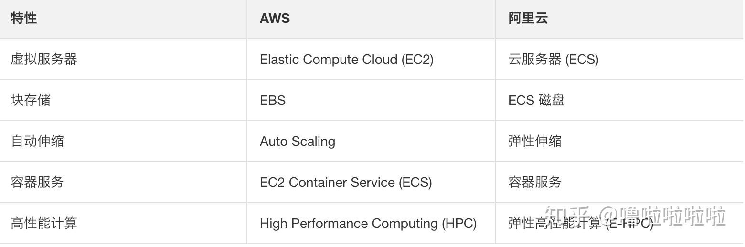The width and height of the screenshot is (745, 247).
Task: Select the 自动伸缩 row label
Action: point(37,141)
